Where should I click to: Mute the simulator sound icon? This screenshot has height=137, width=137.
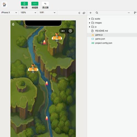tap(79, 13)
